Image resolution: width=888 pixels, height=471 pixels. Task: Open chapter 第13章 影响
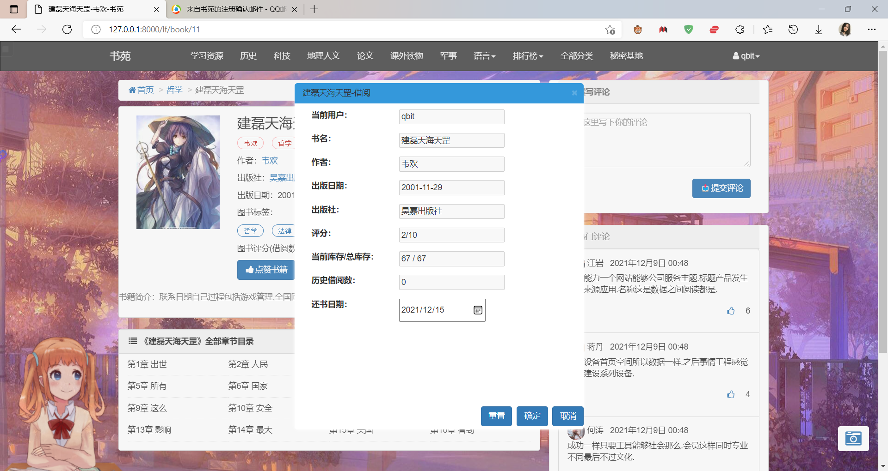point(149,430)
